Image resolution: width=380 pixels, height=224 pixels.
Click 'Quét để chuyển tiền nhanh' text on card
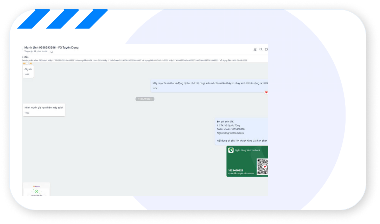241,173
